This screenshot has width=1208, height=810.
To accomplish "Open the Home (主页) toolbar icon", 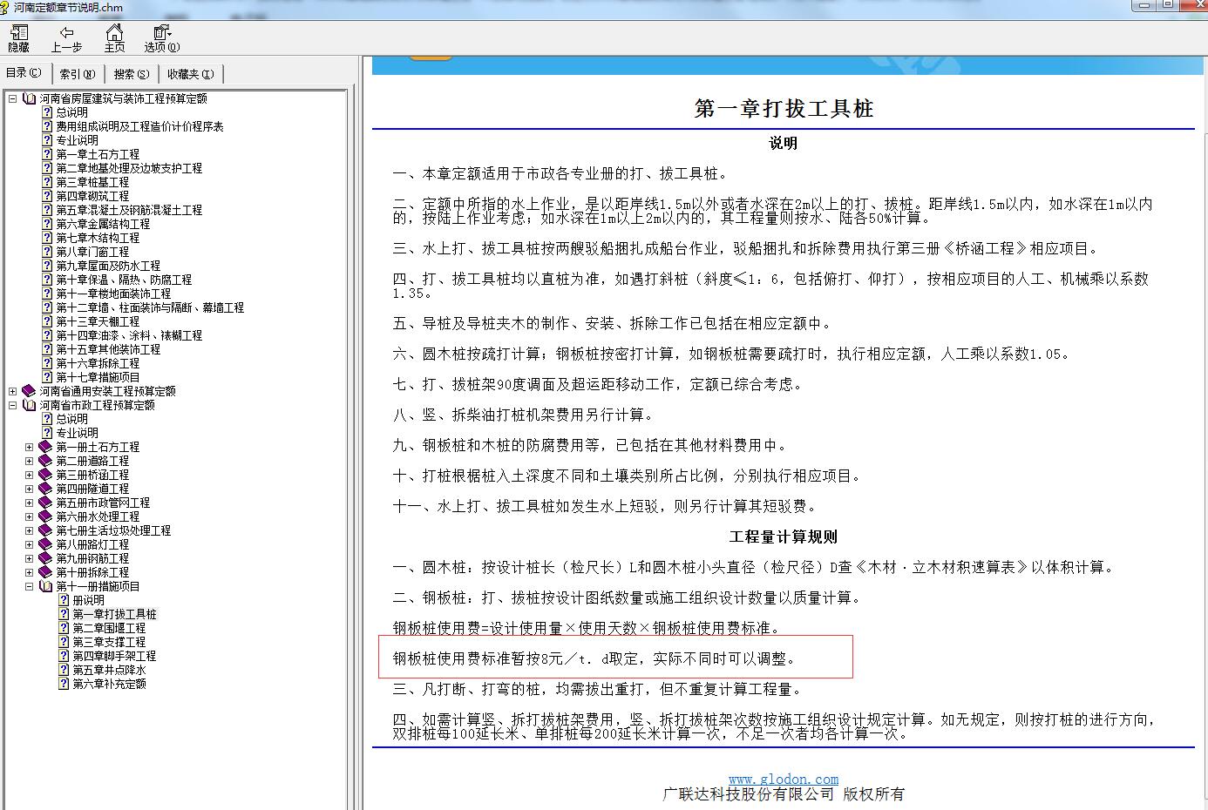I will [114, 38].
